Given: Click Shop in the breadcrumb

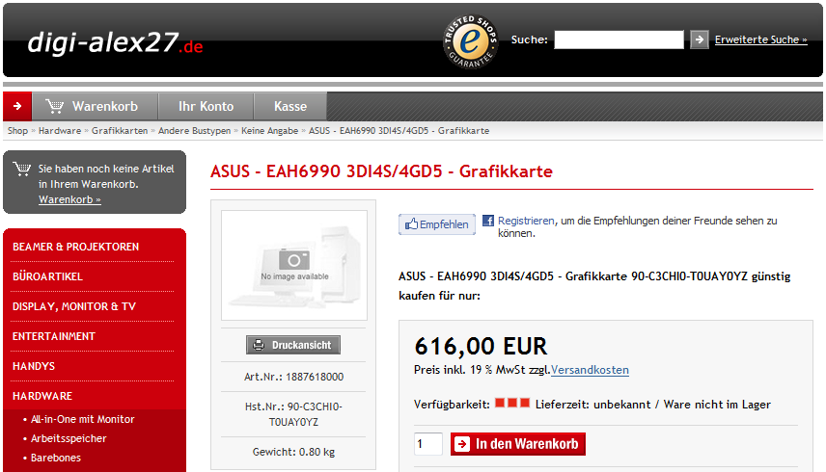Looking at the screenshot, I should click(x=17, y=131).
